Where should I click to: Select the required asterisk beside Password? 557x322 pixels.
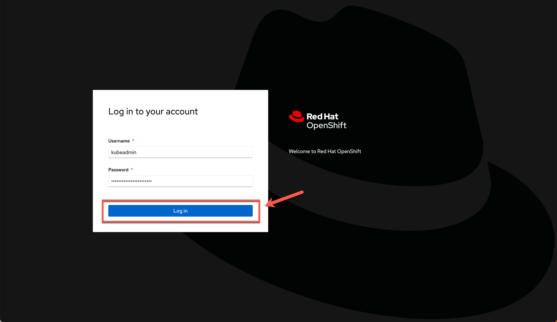pyautogui.click(x=132, y=169)
